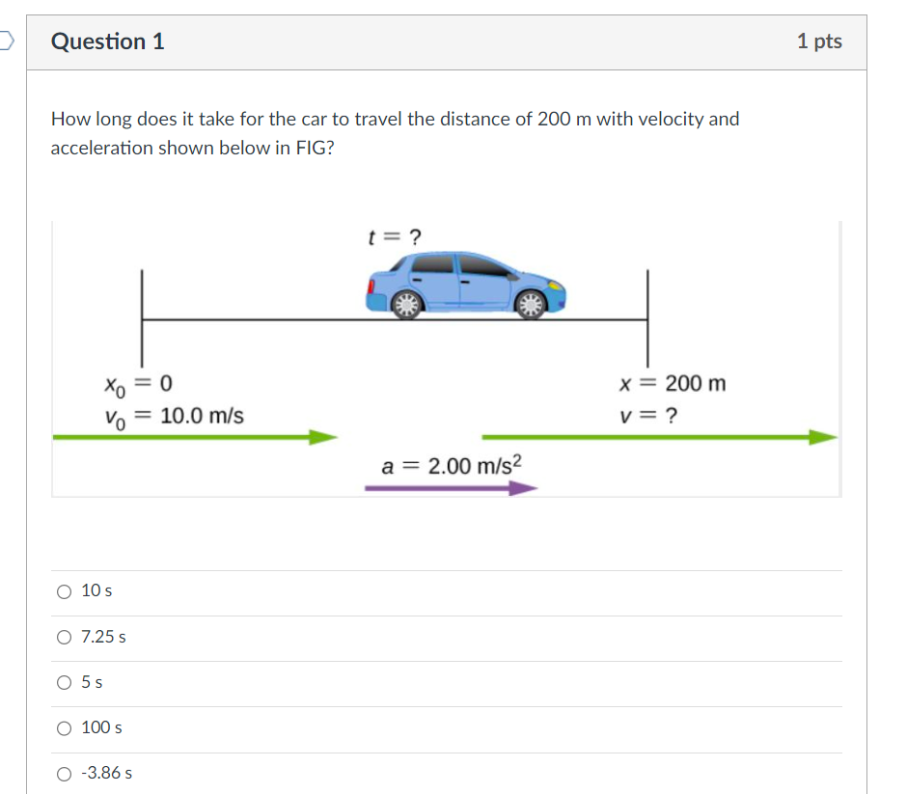This screenshot has width=907, height=794.
Task: Click the purple acceleration arrow
Action: [452, 487]
